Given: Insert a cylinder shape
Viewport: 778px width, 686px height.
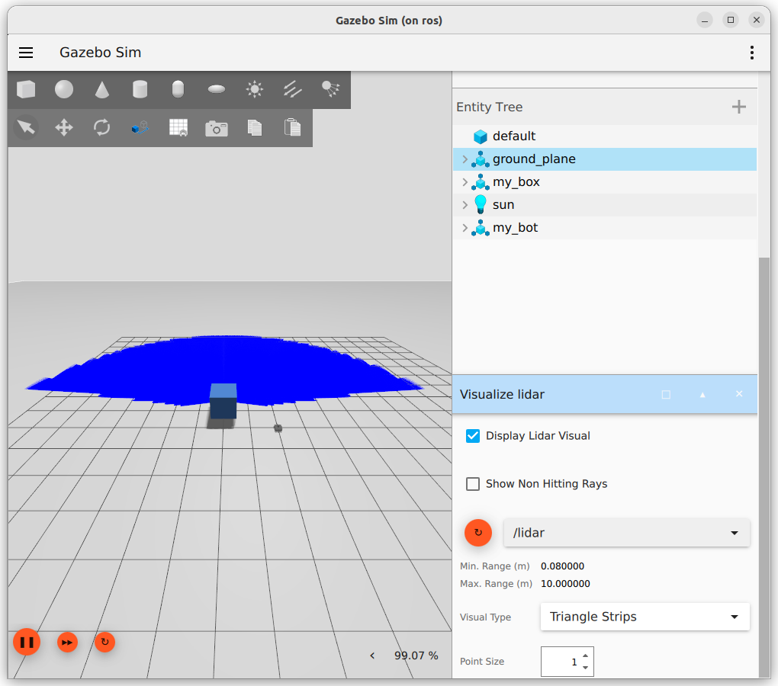Looking at the screenshot, I should tap(140, 90).
